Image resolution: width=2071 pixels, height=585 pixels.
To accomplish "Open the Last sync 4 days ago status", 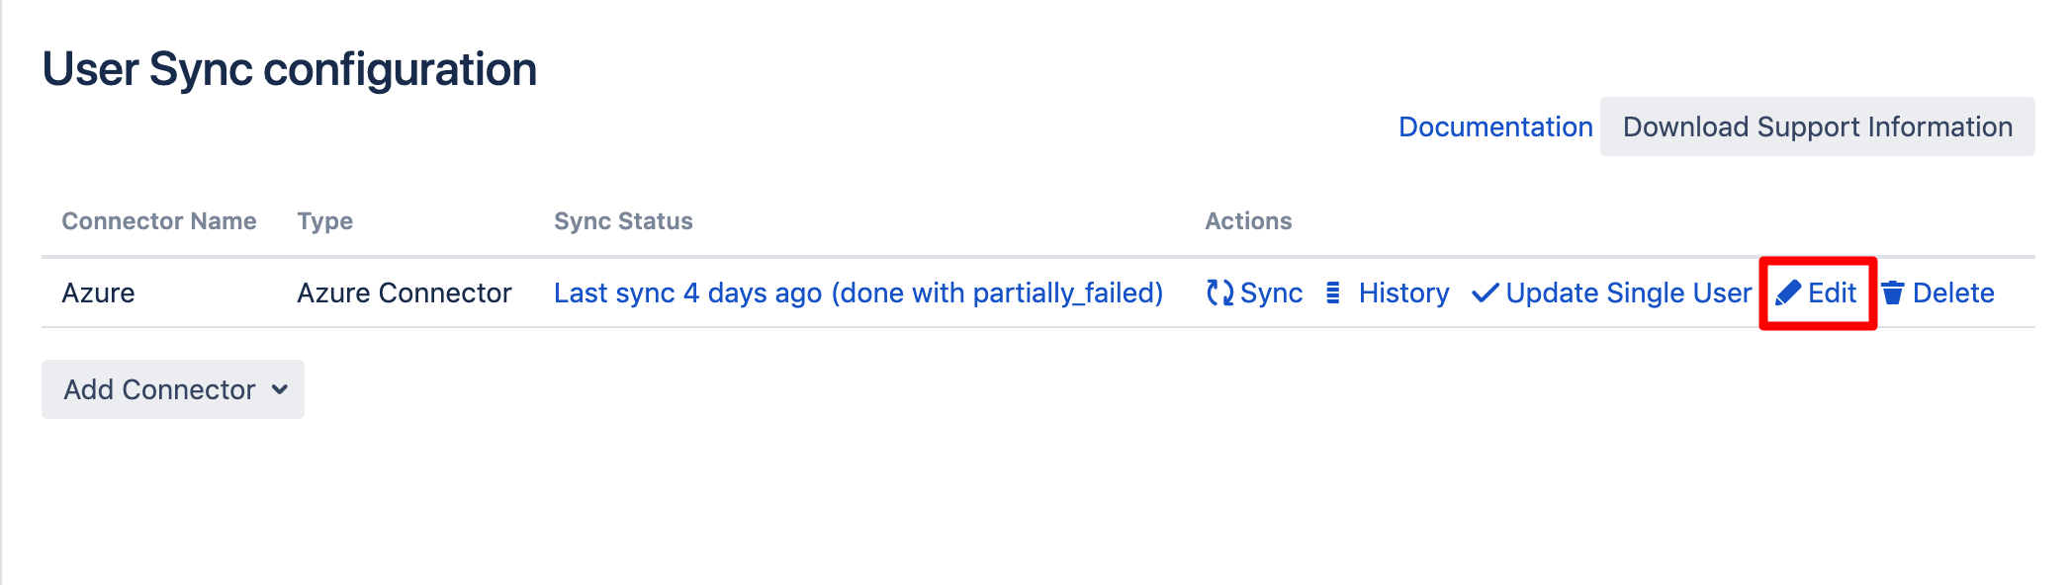I will [x=858, y=292].
